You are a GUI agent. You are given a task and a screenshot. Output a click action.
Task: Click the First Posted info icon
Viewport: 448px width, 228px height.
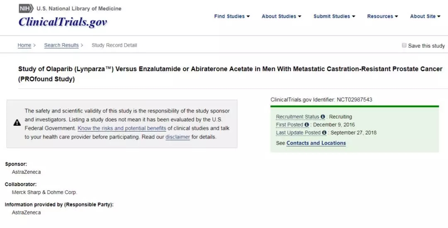(x=307, y=125)
